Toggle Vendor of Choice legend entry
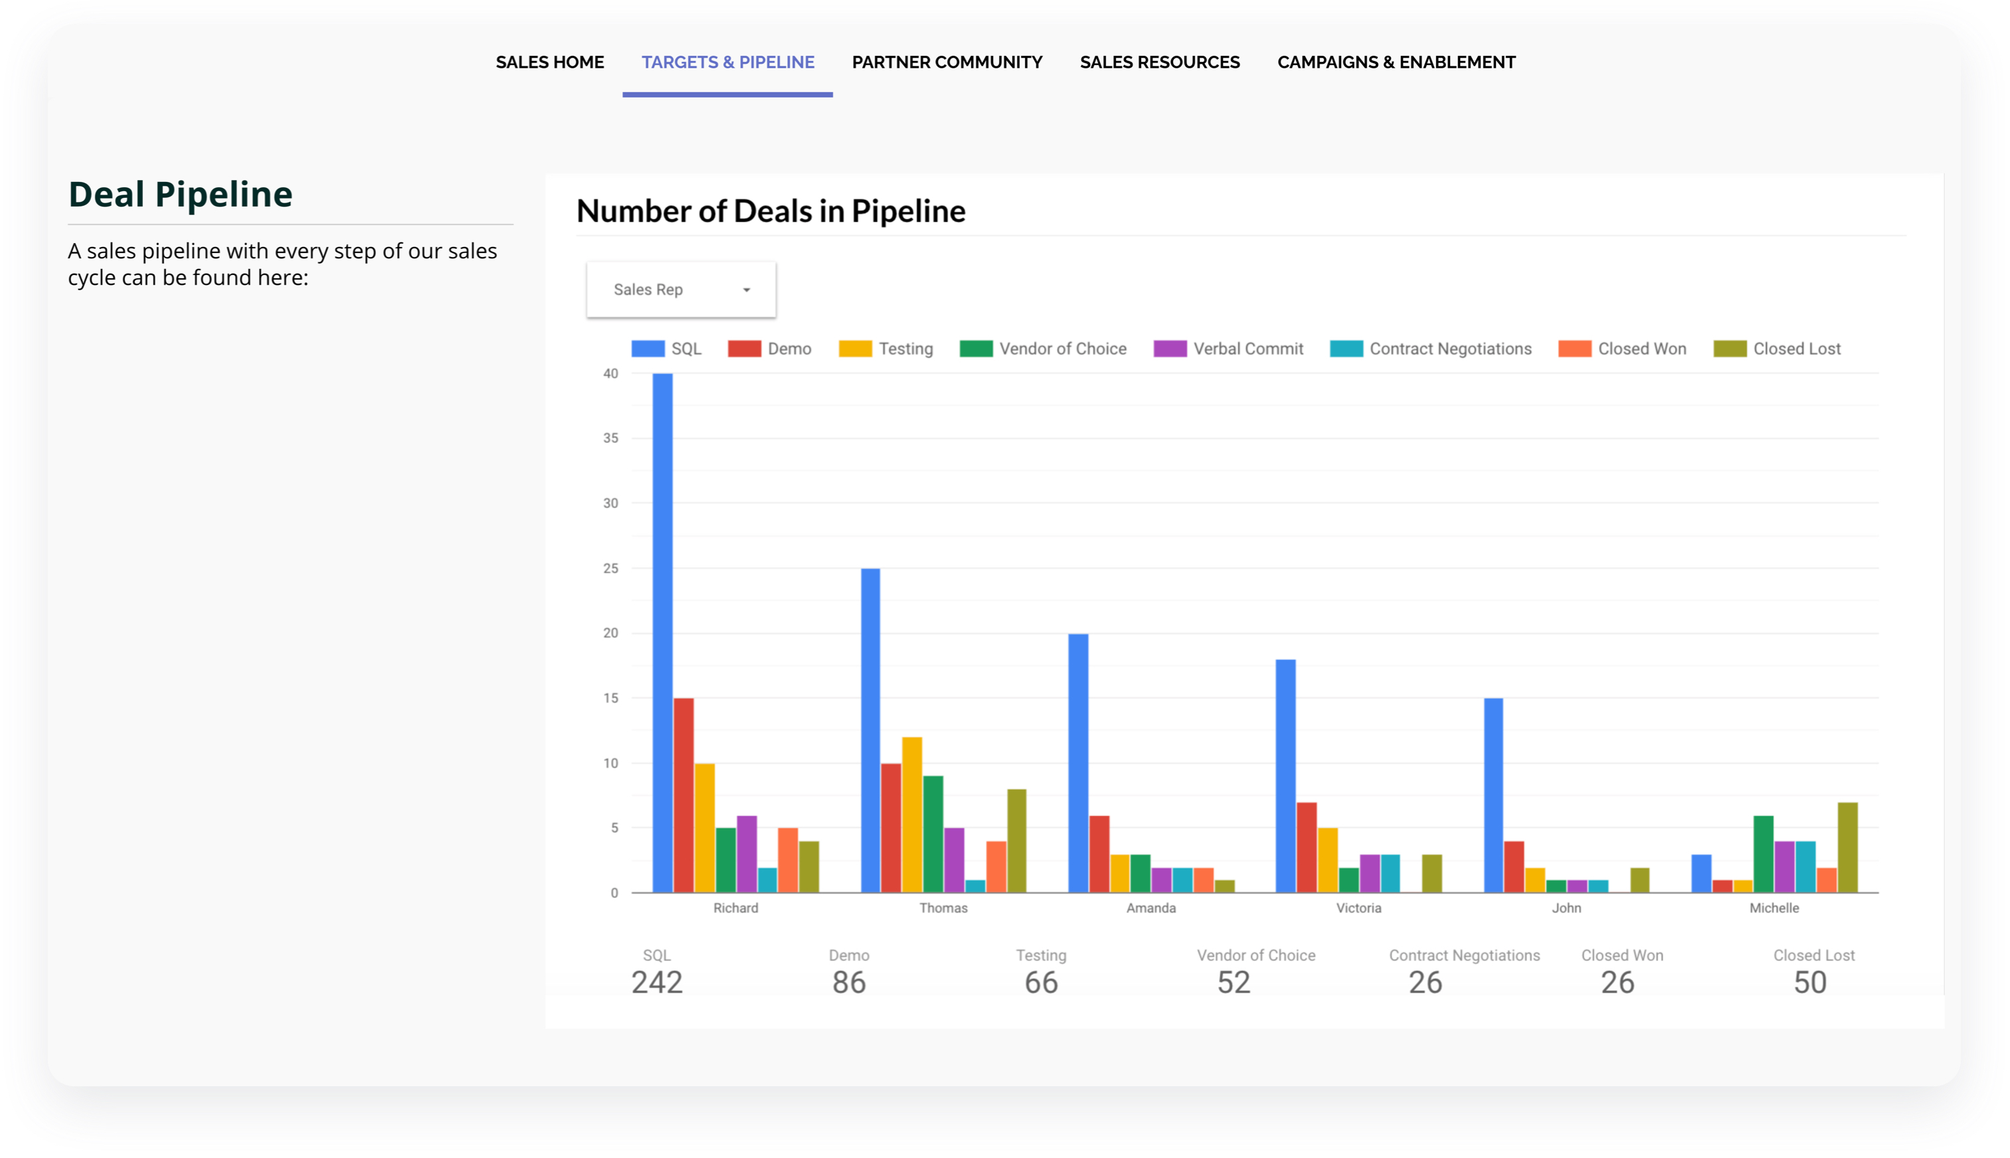 click(x=1062, y=349)
